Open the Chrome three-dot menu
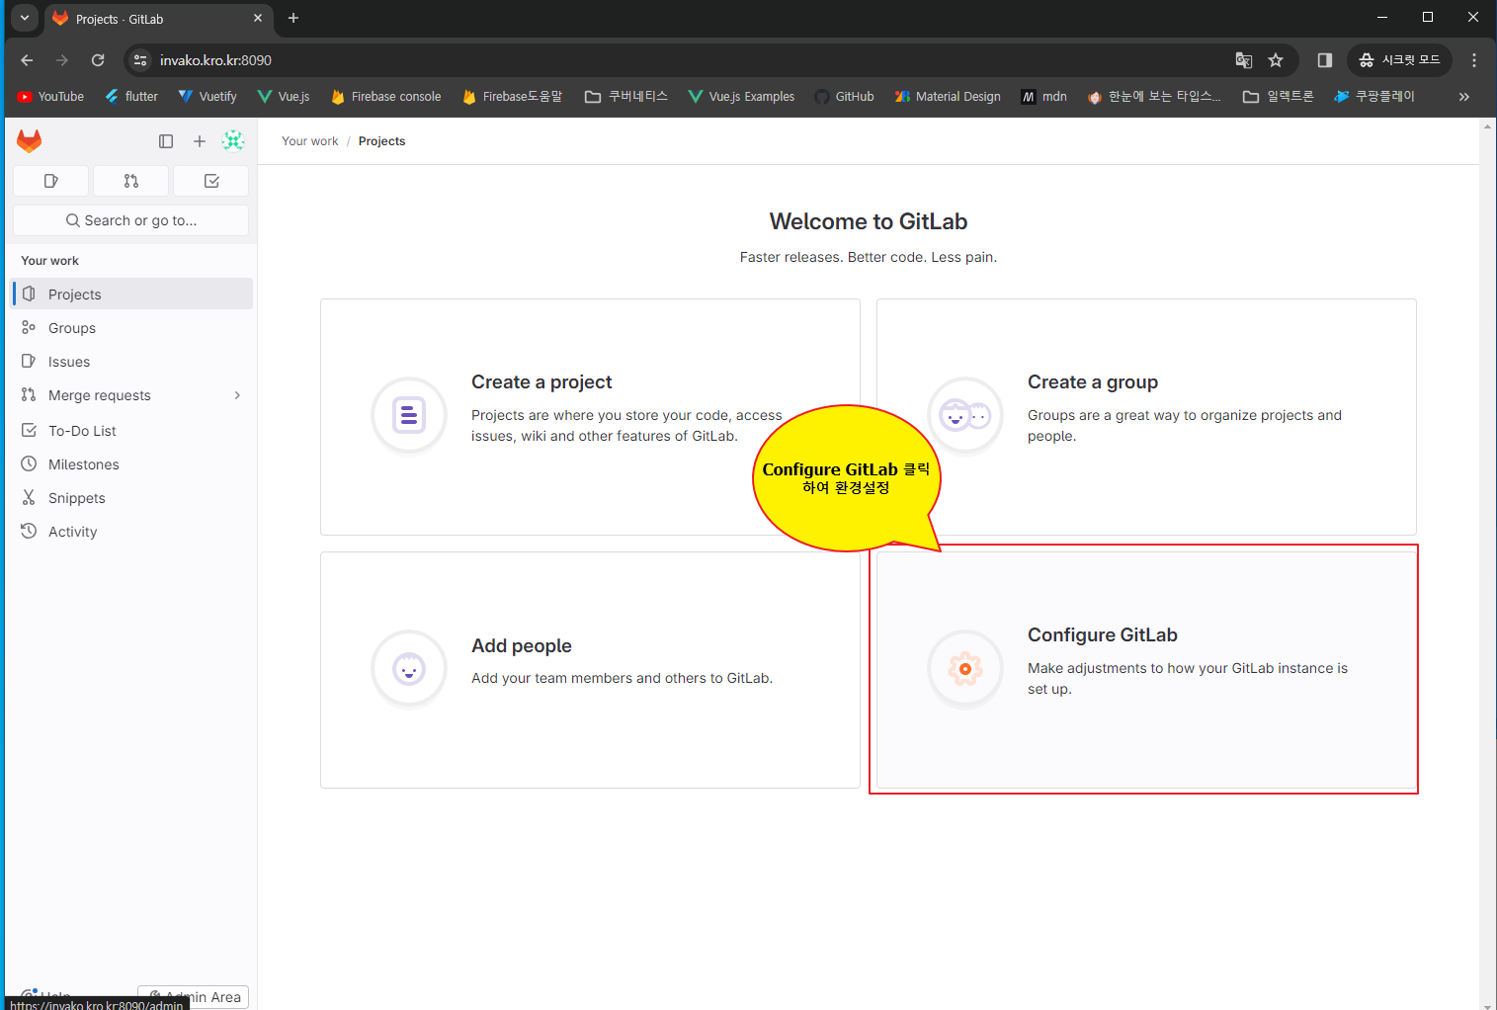This screenshot has width=1497, height=1010. (1474, 60)
